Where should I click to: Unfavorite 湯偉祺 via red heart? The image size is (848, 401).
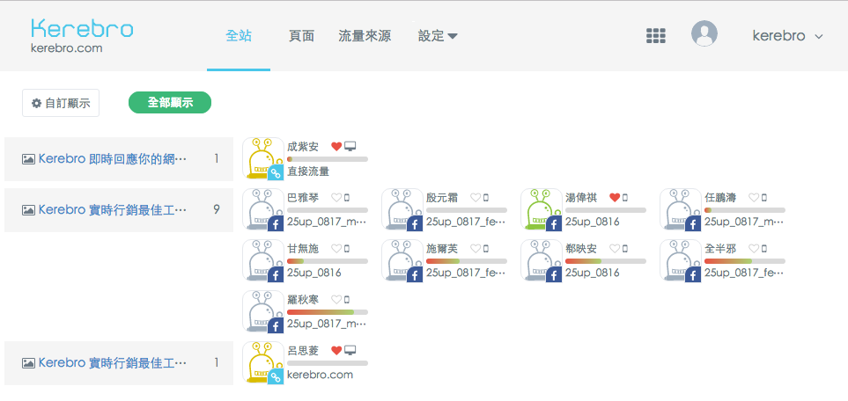coord(615,198)
